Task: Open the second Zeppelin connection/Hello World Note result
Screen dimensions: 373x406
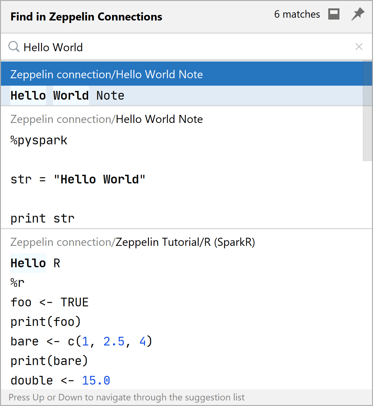Action: tap(107, 119)
